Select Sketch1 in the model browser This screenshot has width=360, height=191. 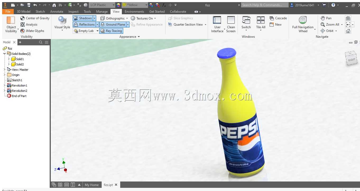[x=15, y=80]
